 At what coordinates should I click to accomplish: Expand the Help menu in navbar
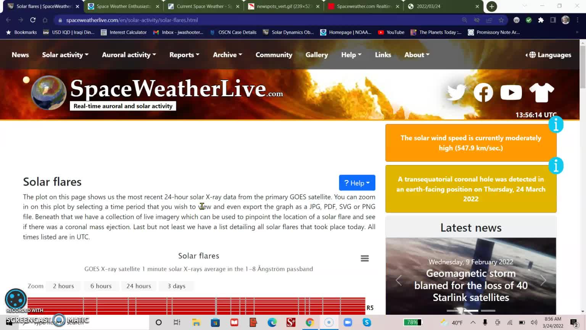pos(351,55)
